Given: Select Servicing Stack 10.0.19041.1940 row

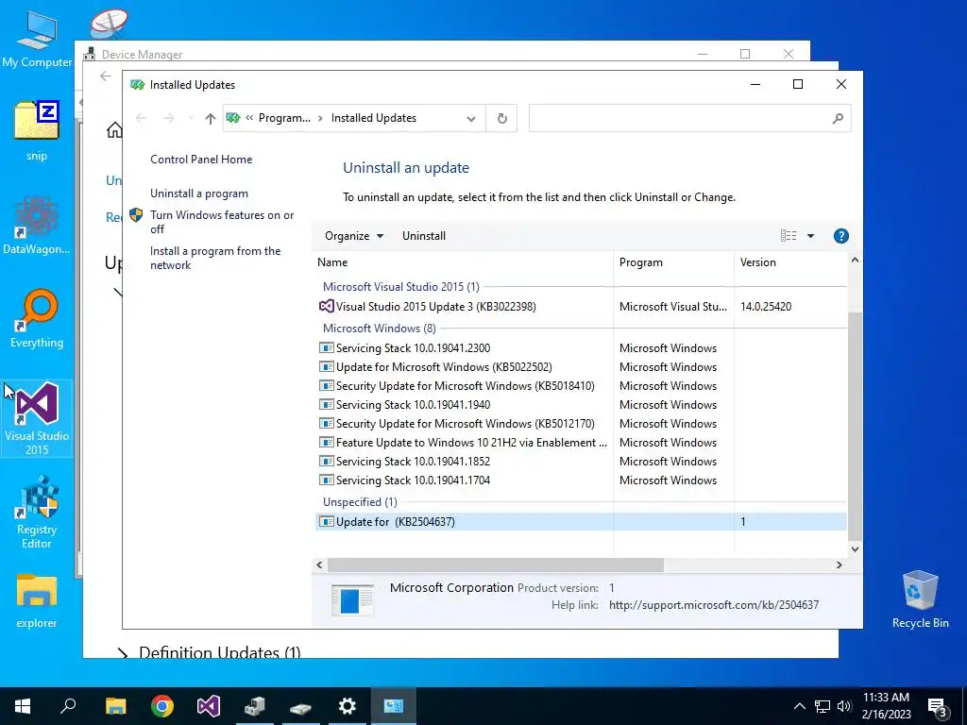Looking at the screenshot, I should click(x=581, y=405).
